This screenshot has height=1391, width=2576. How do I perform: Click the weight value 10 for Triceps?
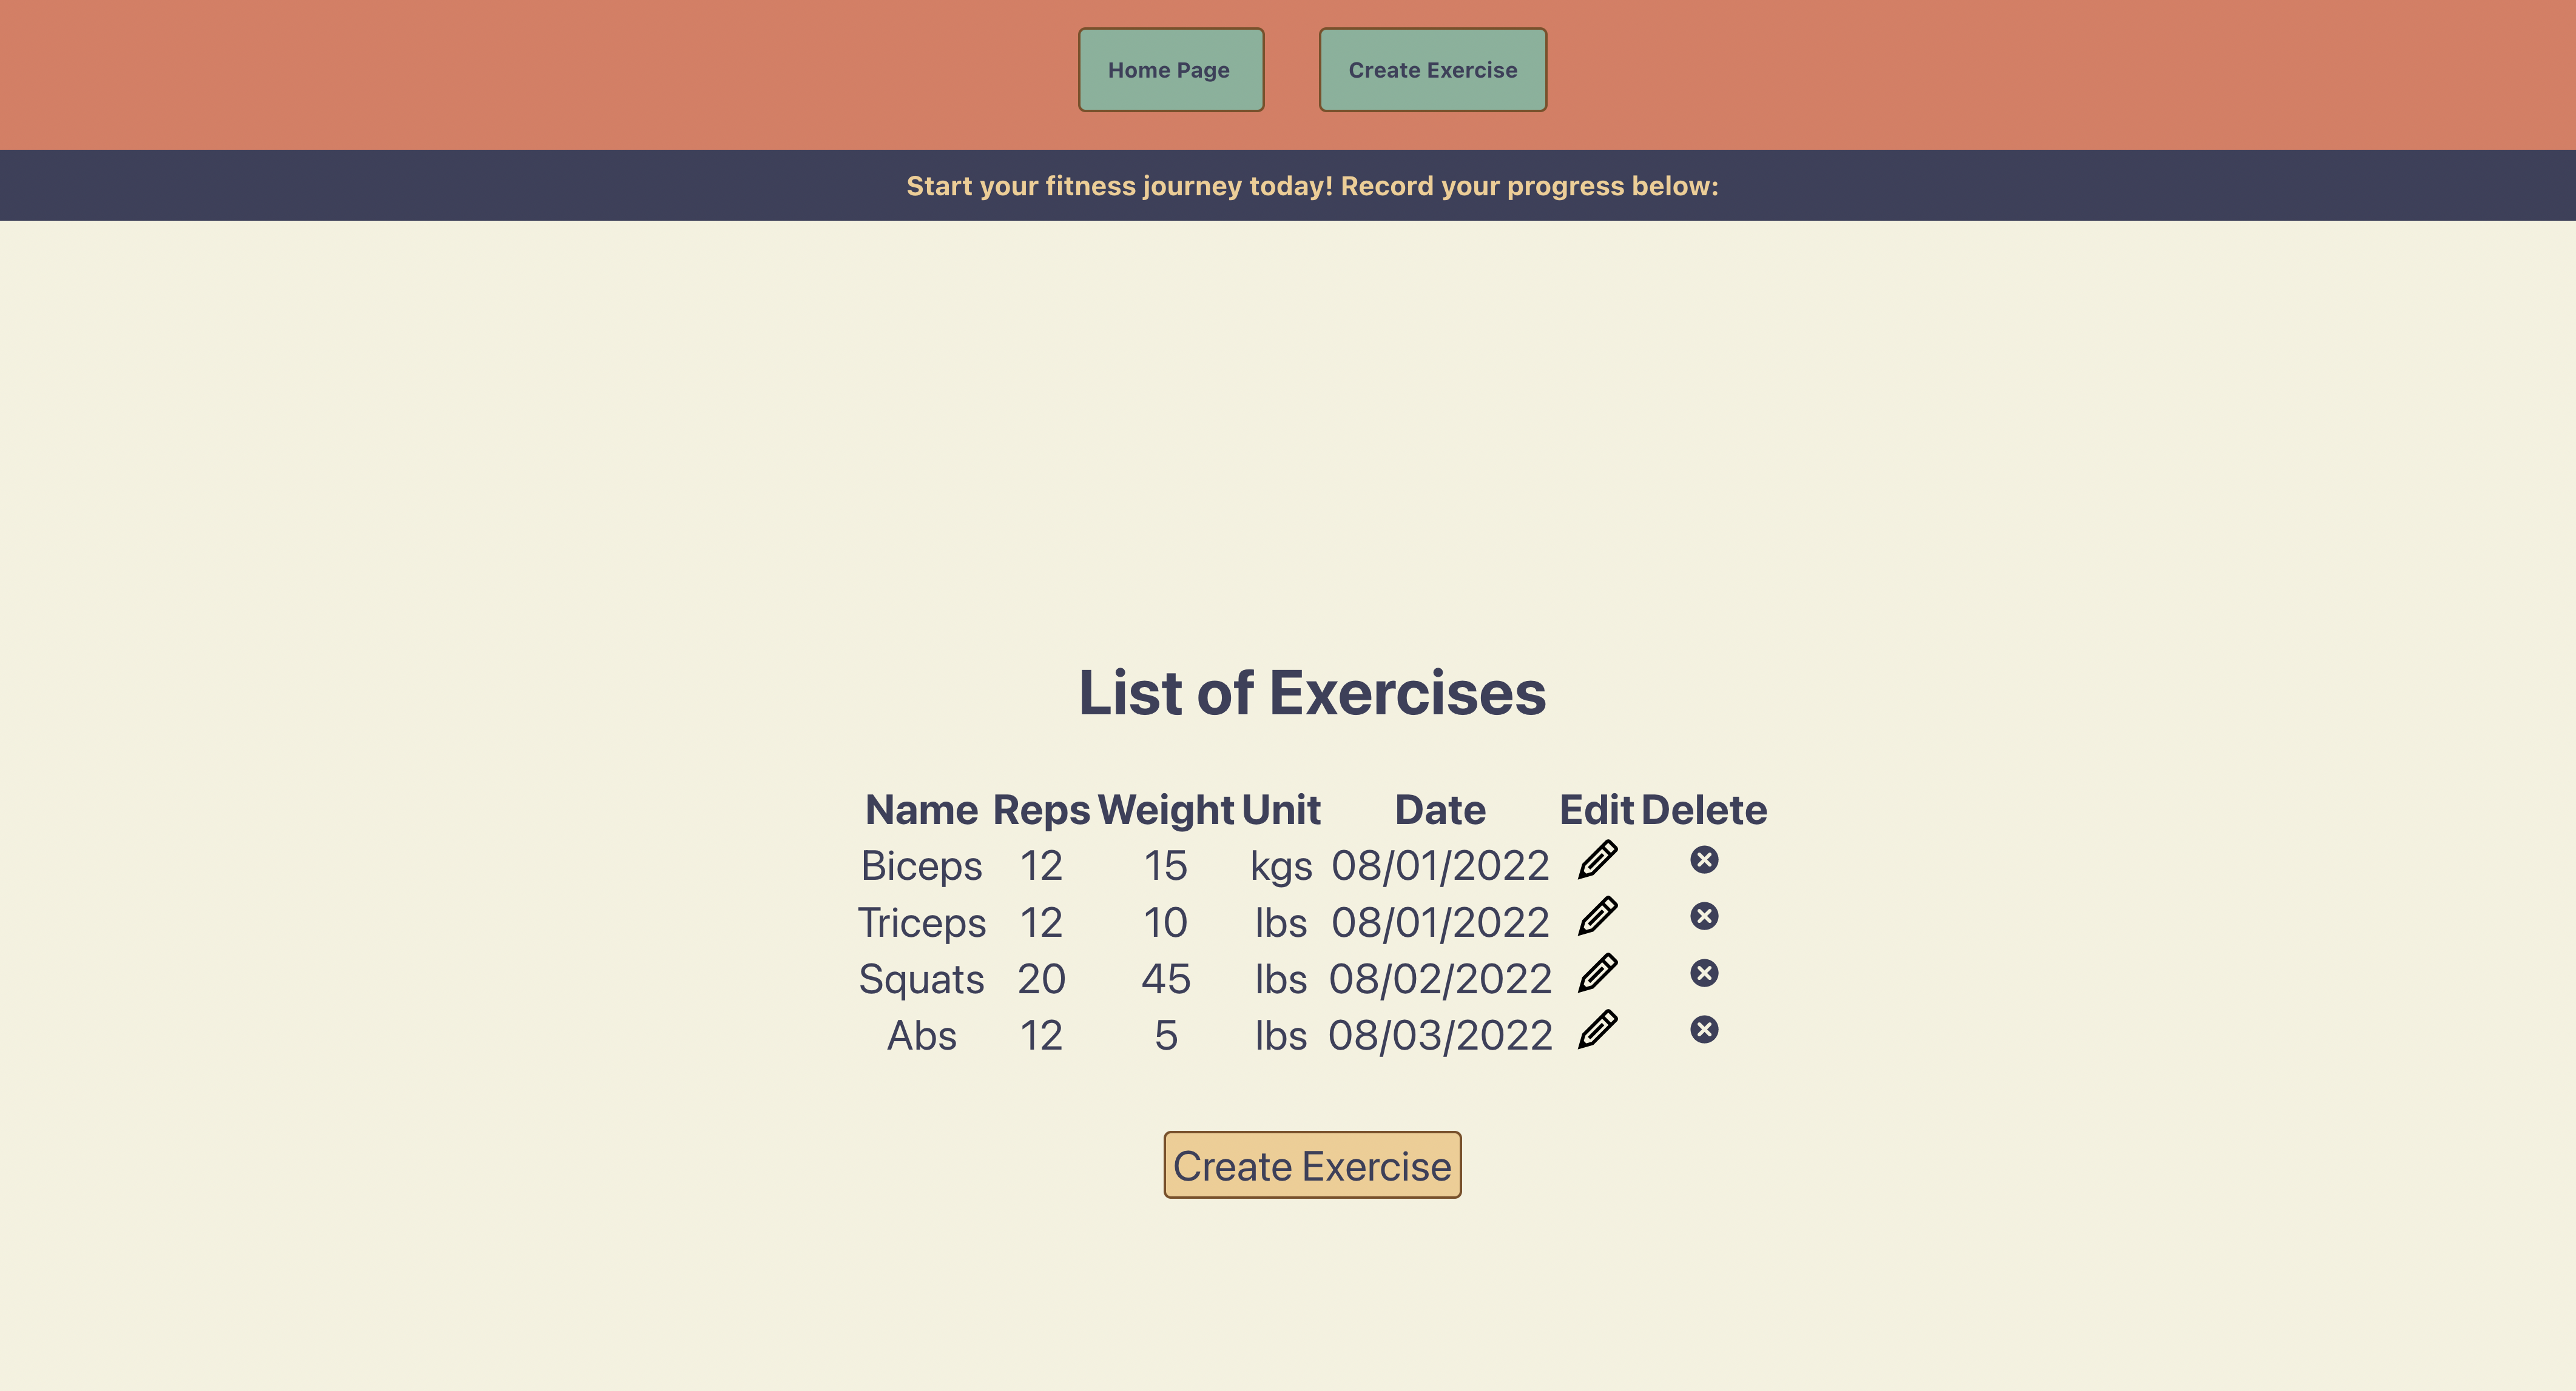(x=1166, y=923)
